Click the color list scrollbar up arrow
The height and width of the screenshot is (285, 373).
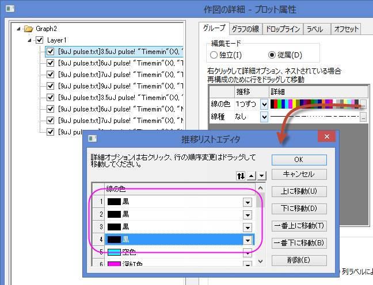click(261, 188)
